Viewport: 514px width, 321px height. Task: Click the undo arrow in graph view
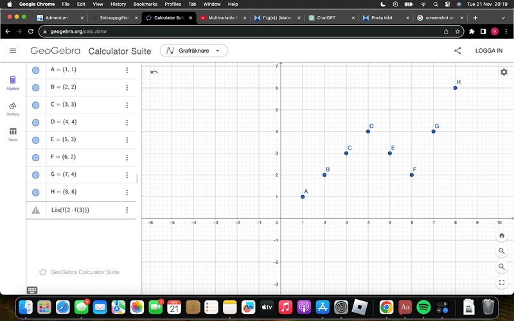pyautogui.click(x=154, y=72)
